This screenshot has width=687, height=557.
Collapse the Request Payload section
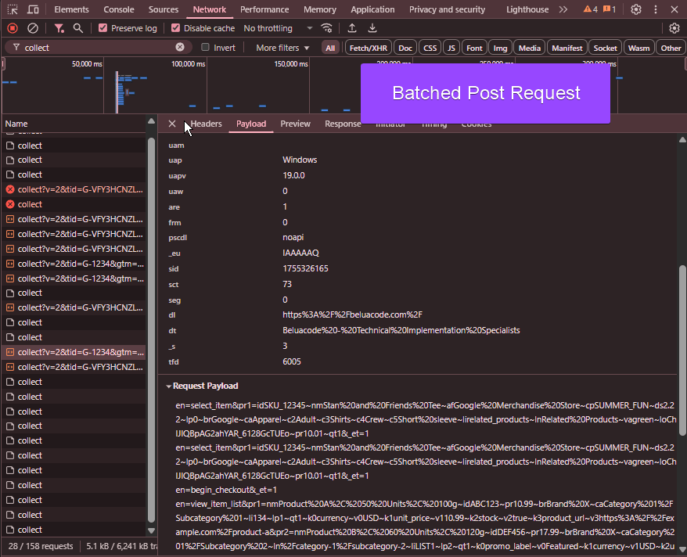pos(170,386)
